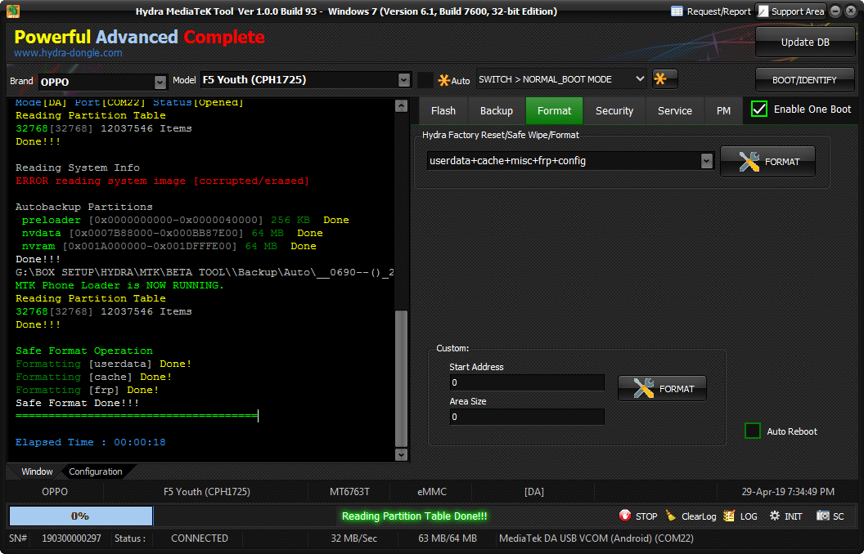This screenshot has height=554, width=864.
Task: Click red 'ERROR reading system image' log line
Action: pyautogui.click(x=162, y=181)
